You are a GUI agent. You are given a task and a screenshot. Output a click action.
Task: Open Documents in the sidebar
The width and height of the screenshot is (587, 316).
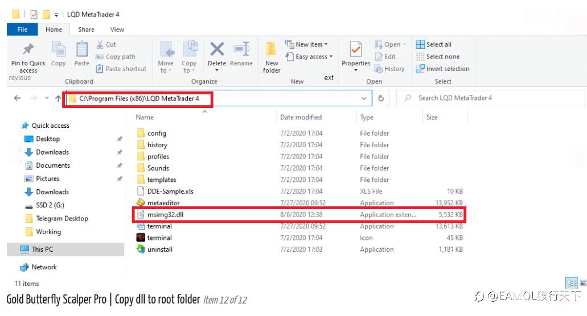pyautogui.click(x=48, y=165)
